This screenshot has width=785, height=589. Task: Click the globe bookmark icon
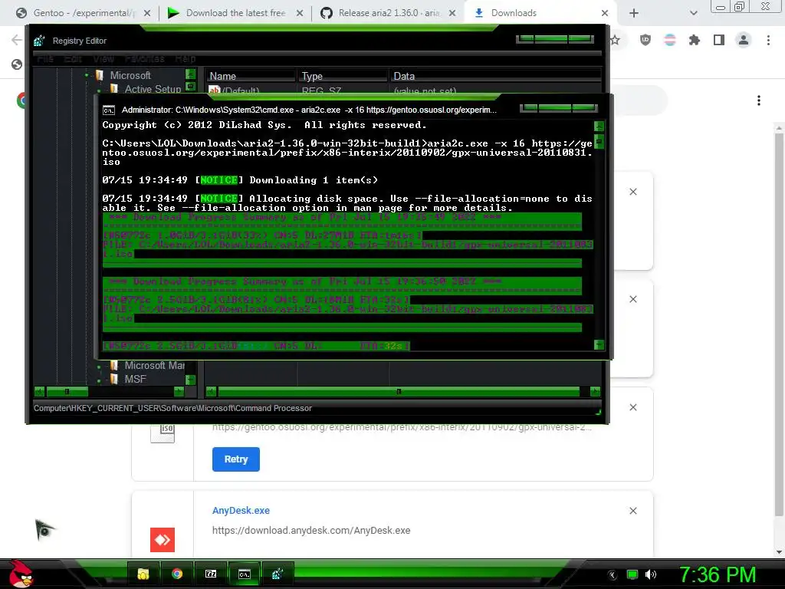tap(17, 64)
